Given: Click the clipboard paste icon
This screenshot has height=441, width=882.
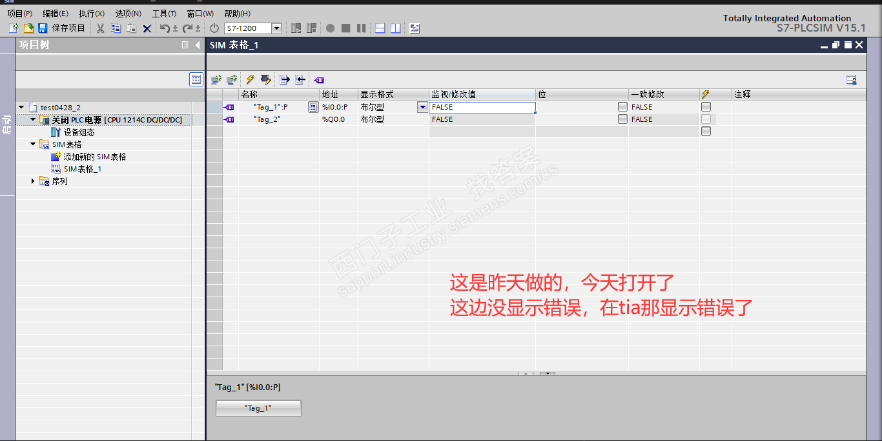Looking at the screenshot, I should [x=132, y=28].
